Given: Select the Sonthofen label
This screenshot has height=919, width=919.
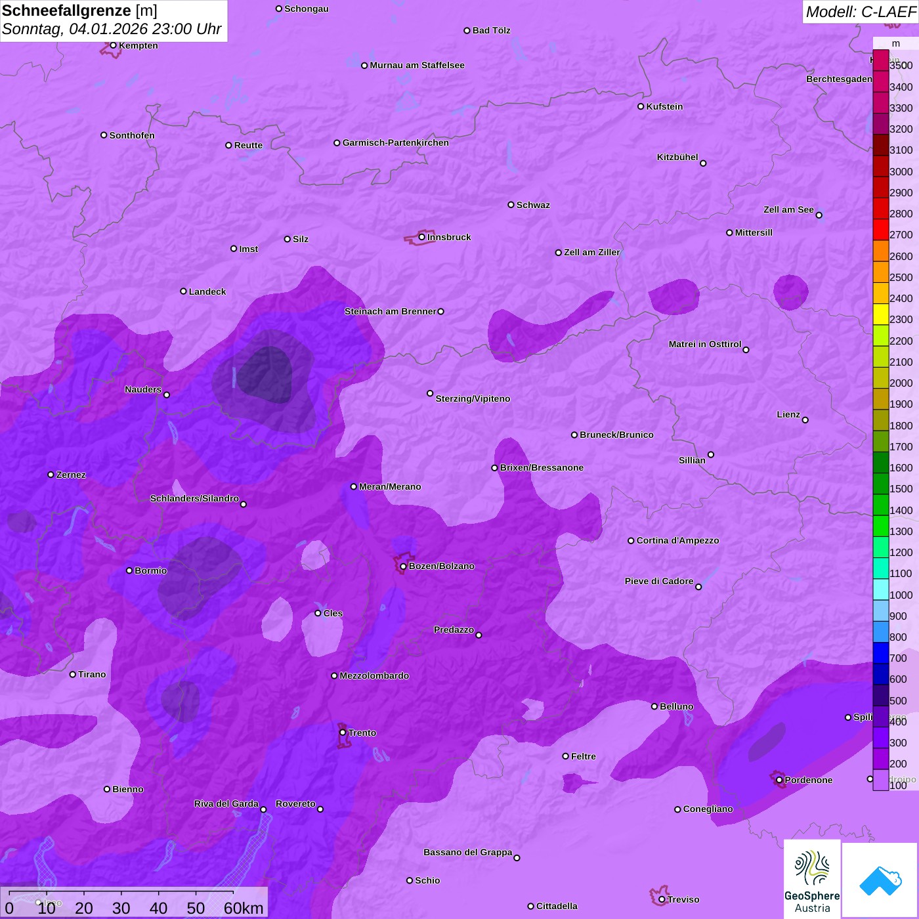Looking at the screenshot, I should (x=132, y=135).
